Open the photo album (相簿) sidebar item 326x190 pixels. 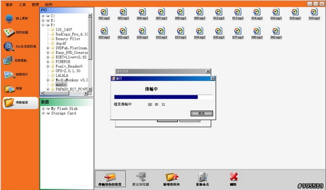point(13,89)
